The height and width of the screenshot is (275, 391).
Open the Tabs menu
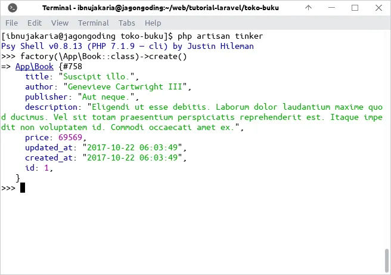(x=127, y=23)
